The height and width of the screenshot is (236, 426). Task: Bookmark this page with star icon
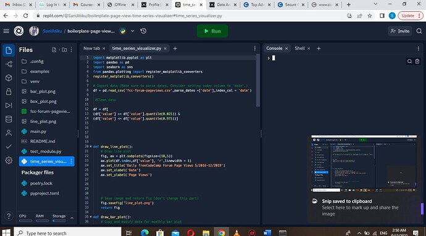(369, 16)
